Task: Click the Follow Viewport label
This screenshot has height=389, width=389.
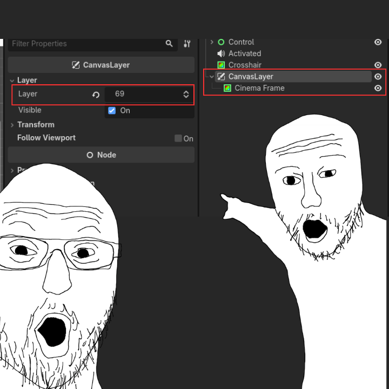Action: coord(46,138)
